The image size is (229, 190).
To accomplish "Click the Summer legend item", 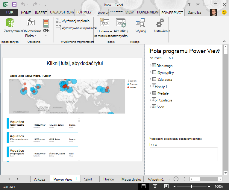I will [133, 84].
